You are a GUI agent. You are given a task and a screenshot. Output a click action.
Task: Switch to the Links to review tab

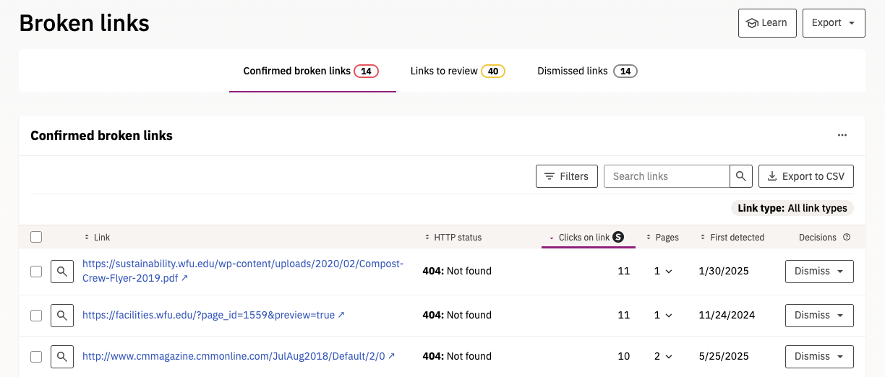tap(457, 71)
